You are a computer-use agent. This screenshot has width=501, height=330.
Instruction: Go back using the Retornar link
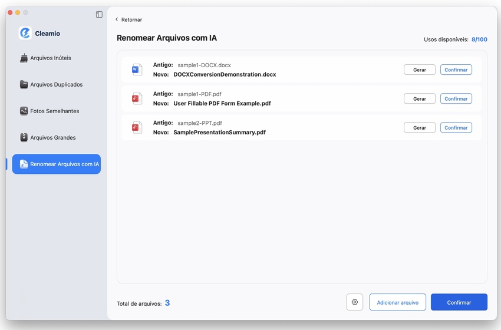(x=128, y=19)
